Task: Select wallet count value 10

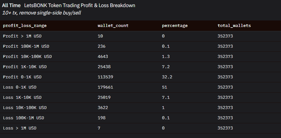Action: click(100, 36)
